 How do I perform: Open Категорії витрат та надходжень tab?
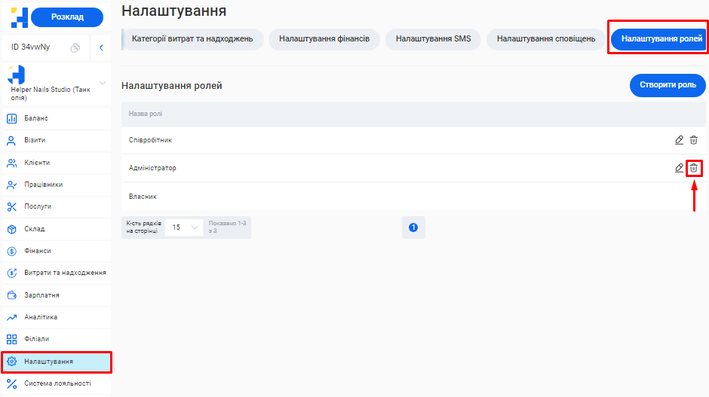click(192, 39)
